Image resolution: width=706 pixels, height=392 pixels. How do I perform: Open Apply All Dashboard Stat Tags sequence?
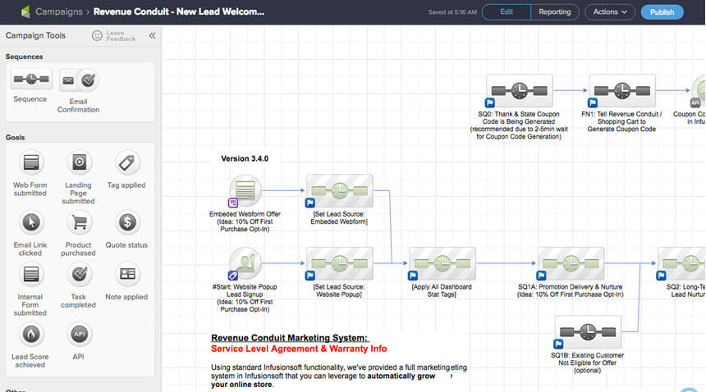click(442, 263)
